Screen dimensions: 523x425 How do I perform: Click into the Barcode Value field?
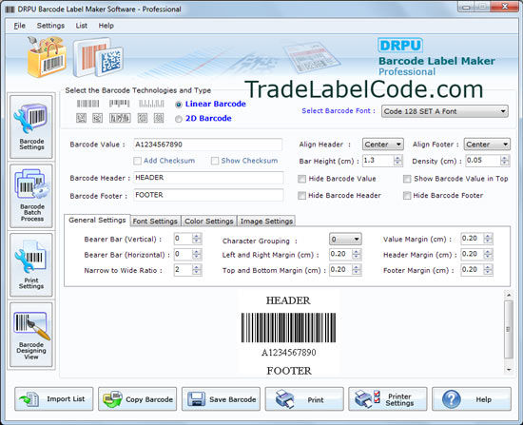point(208,145)
